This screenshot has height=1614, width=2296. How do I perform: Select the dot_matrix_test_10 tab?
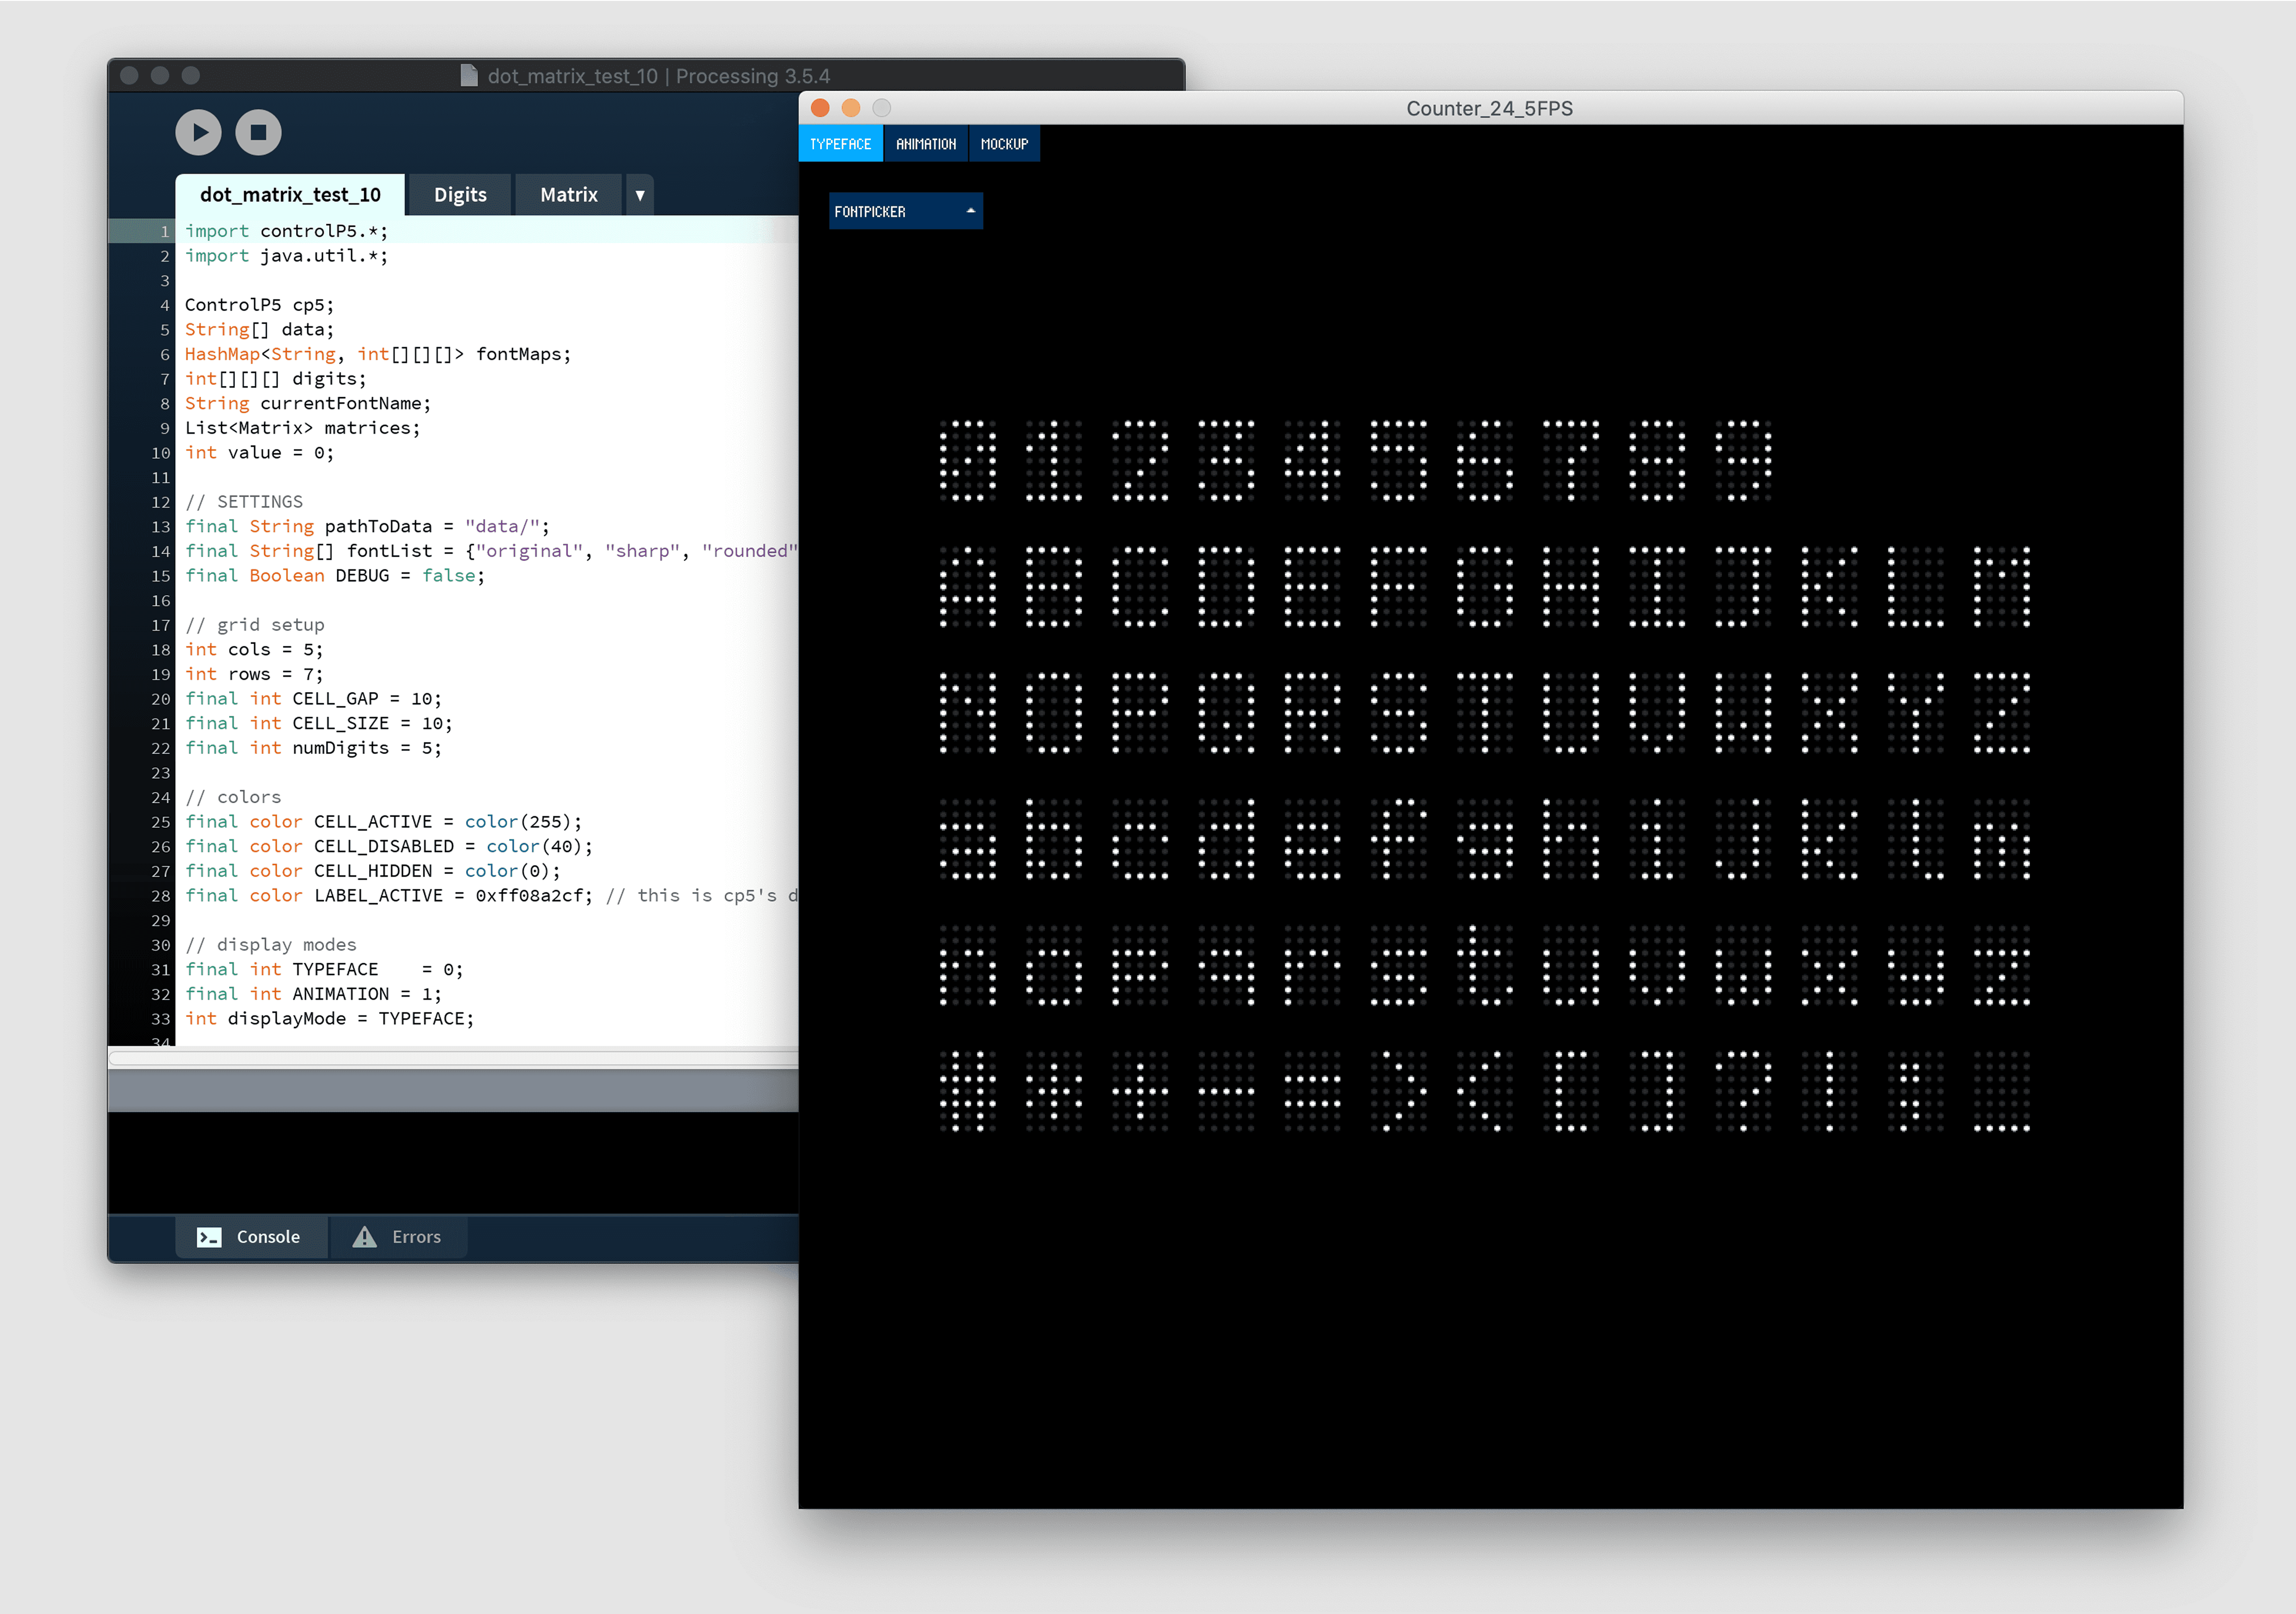(x=290, y=195)
